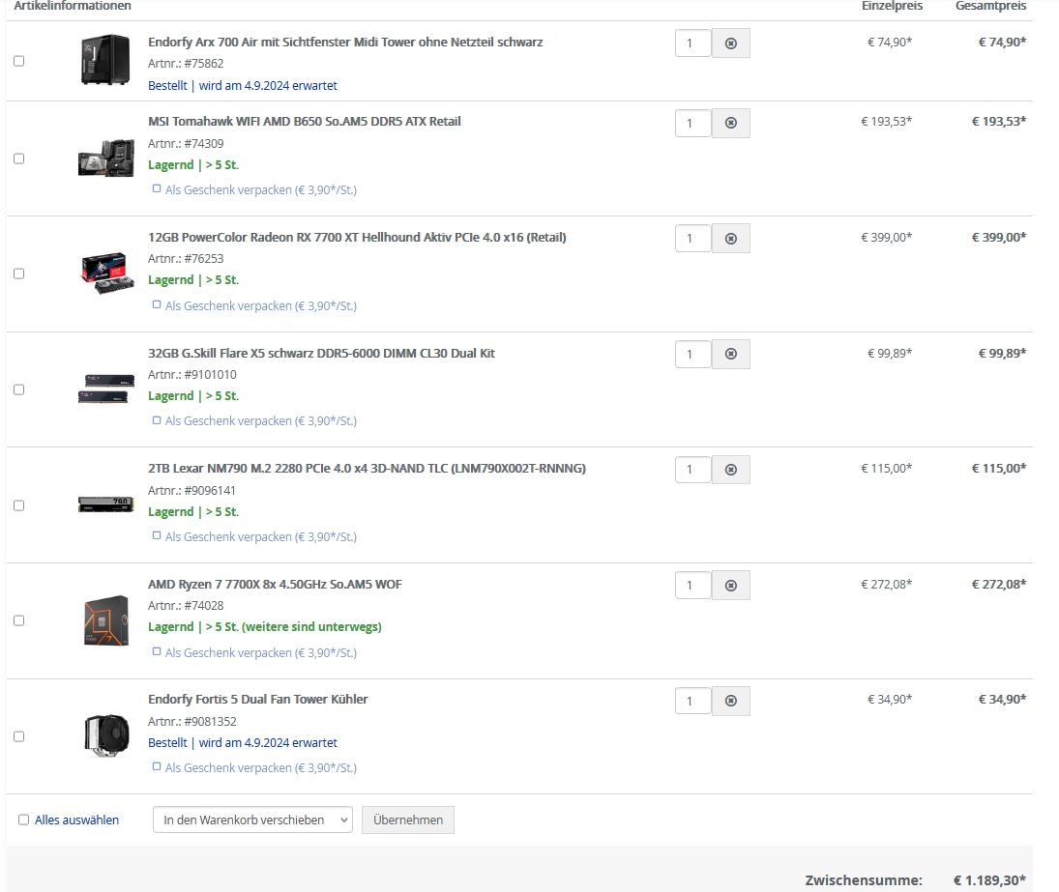Edit quantity field for Radeon RX 7700 XT
This screenshot has width=1059, height=892.
point(692,238)
